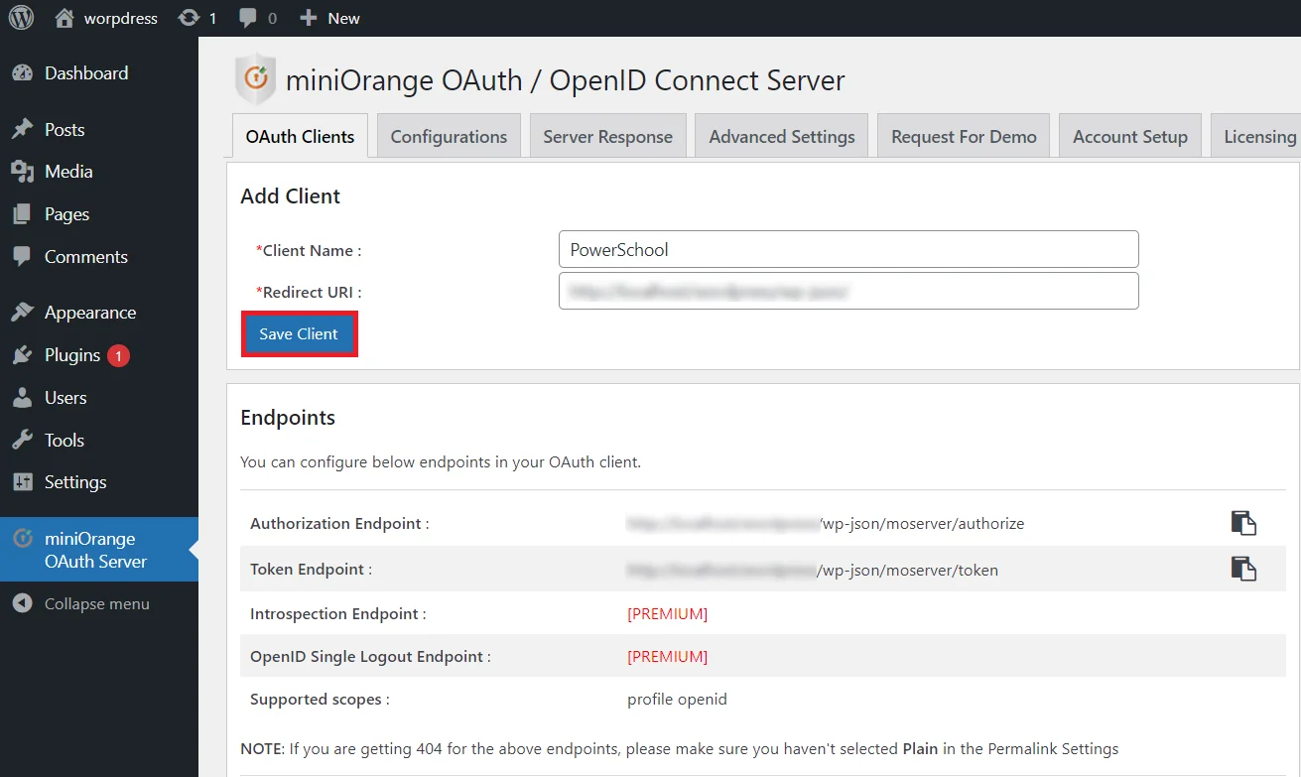Click the 'Endpoints' section heading
This screenshot has width=1301, height=777.
point(288,418)
